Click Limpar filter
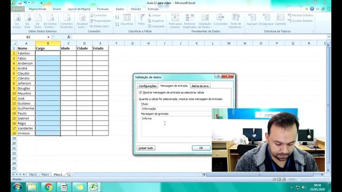Image resolution: width=342 pixels, height=192 pixels. pyautogui.click(x=154, y=15)
